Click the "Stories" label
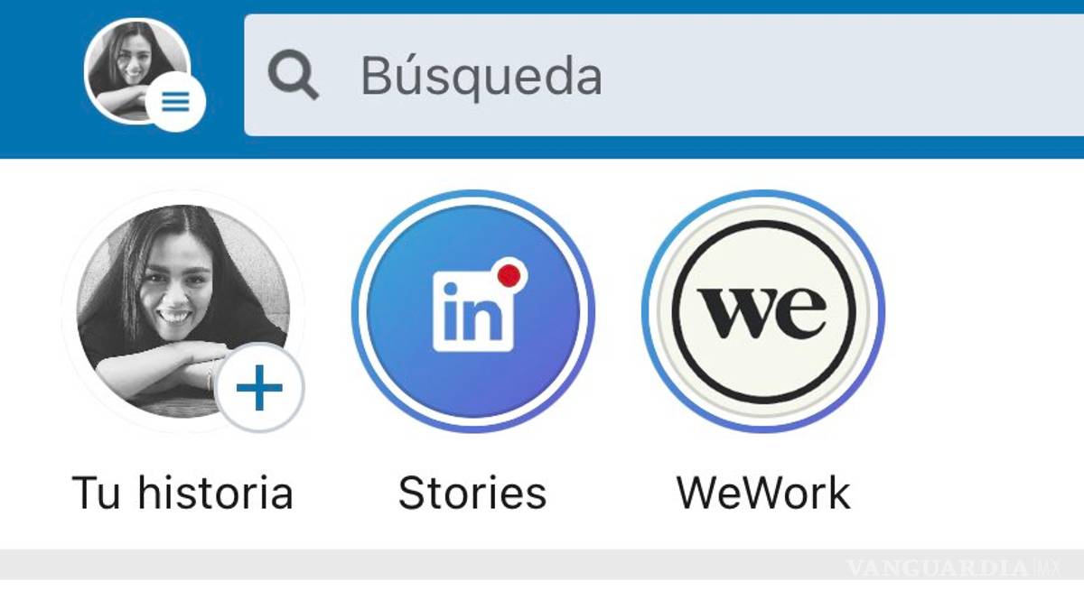This screenshot has width=1084, height=609. click(x=472, y=494)
